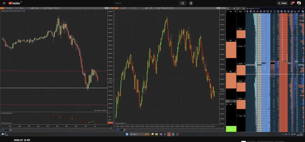
Task: Click the three-lines icon in the DOM toolbar
Action: tap(247, 11)
